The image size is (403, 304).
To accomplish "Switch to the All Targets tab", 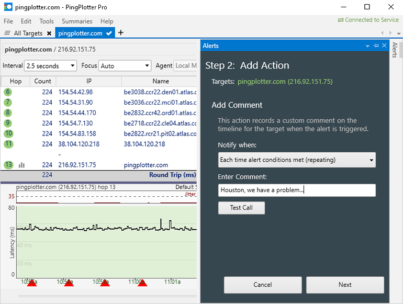I will click(25, 33).
